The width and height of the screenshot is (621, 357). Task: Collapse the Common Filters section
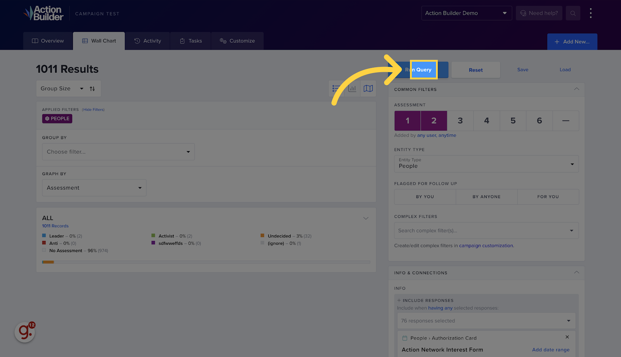tap(576, 89)
